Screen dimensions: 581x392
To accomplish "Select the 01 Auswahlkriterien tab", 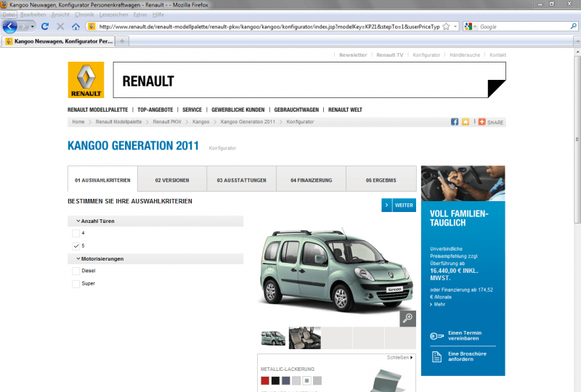I will click(x=102, y=180).
